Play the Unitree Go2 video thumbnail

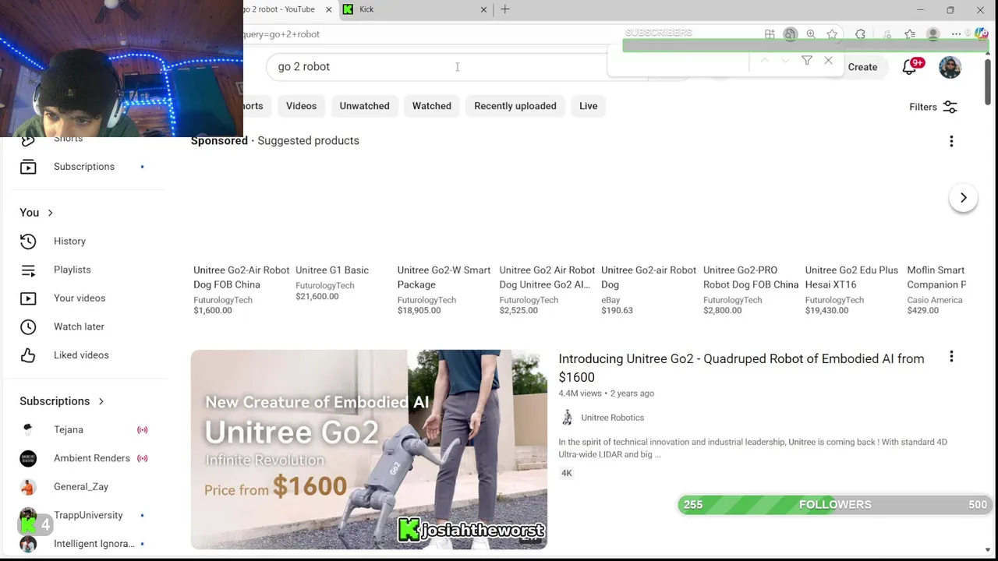tap(369, 450)
